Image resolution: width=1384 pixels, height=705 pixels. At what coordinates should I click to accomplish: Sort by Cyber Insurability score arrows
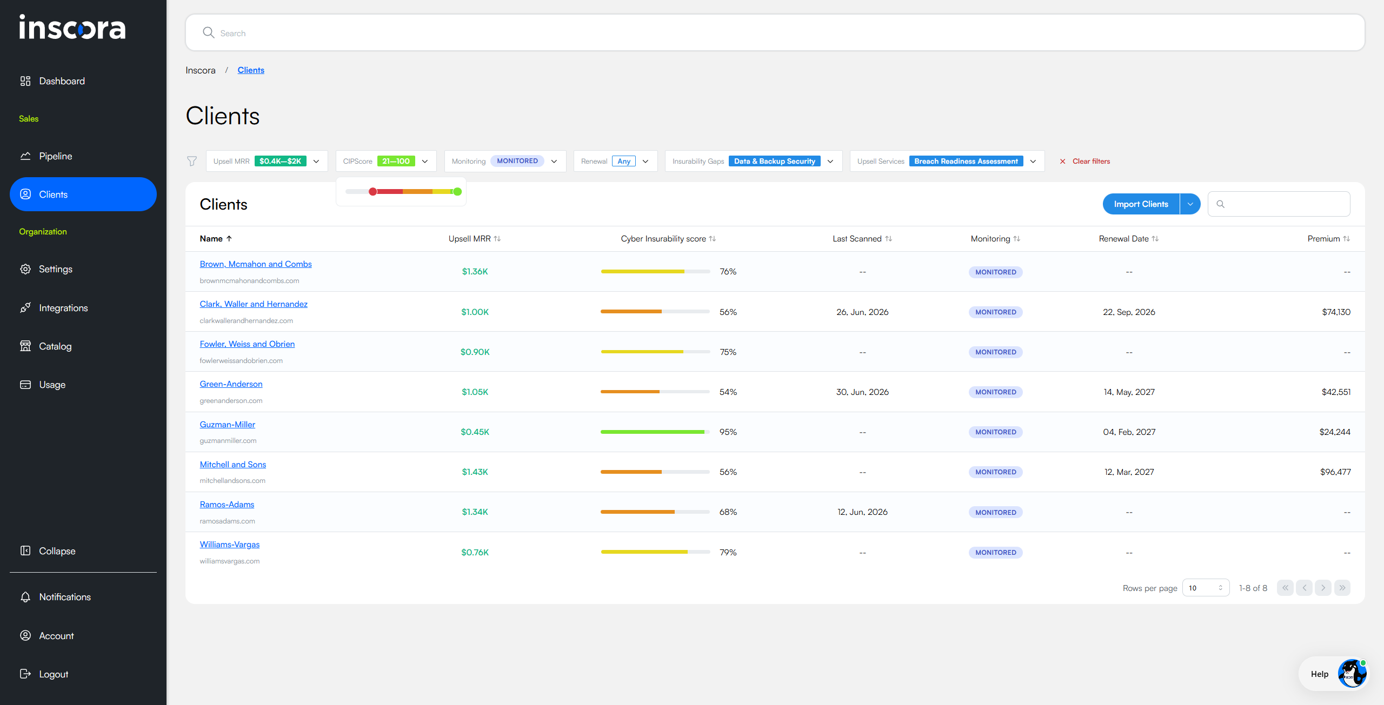click(713, 239)
